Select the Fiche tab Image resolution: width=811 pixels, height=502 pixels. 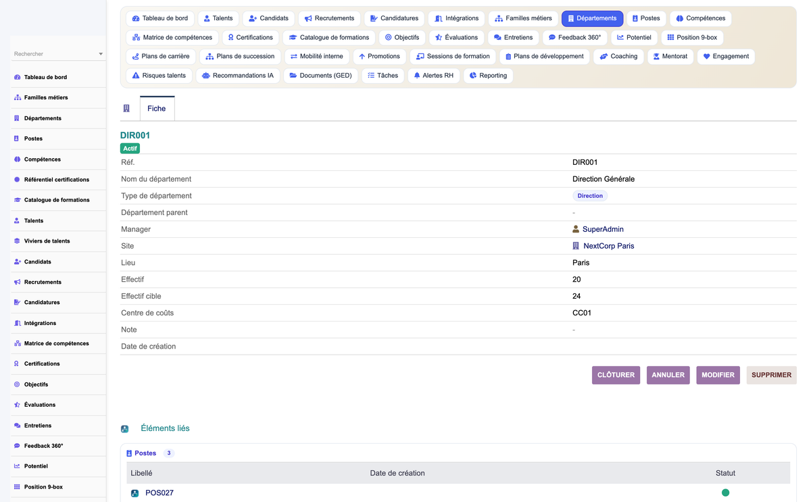click(157, 108)
